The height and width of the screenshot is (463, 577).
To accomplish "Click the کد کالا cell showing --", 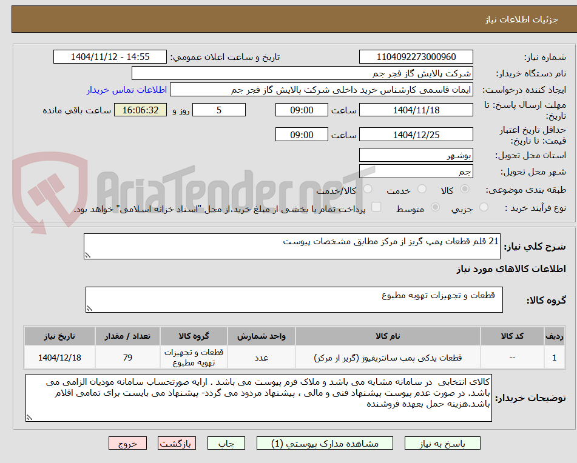I will click(x=512, y=357).
